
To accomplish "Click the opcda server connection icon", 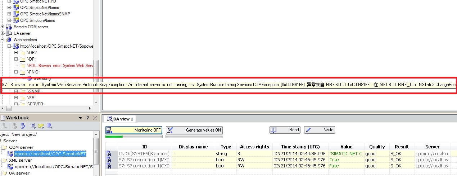I will click(x=10, y=154).
